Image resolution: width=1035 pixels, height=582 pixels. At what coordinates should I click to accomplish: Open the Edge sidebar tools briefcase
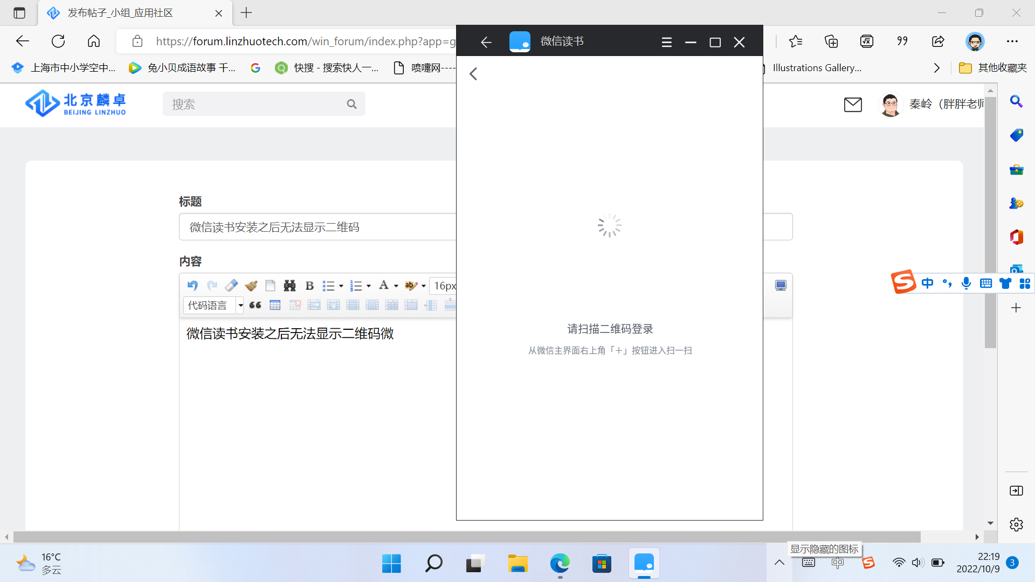(1016, 169)
